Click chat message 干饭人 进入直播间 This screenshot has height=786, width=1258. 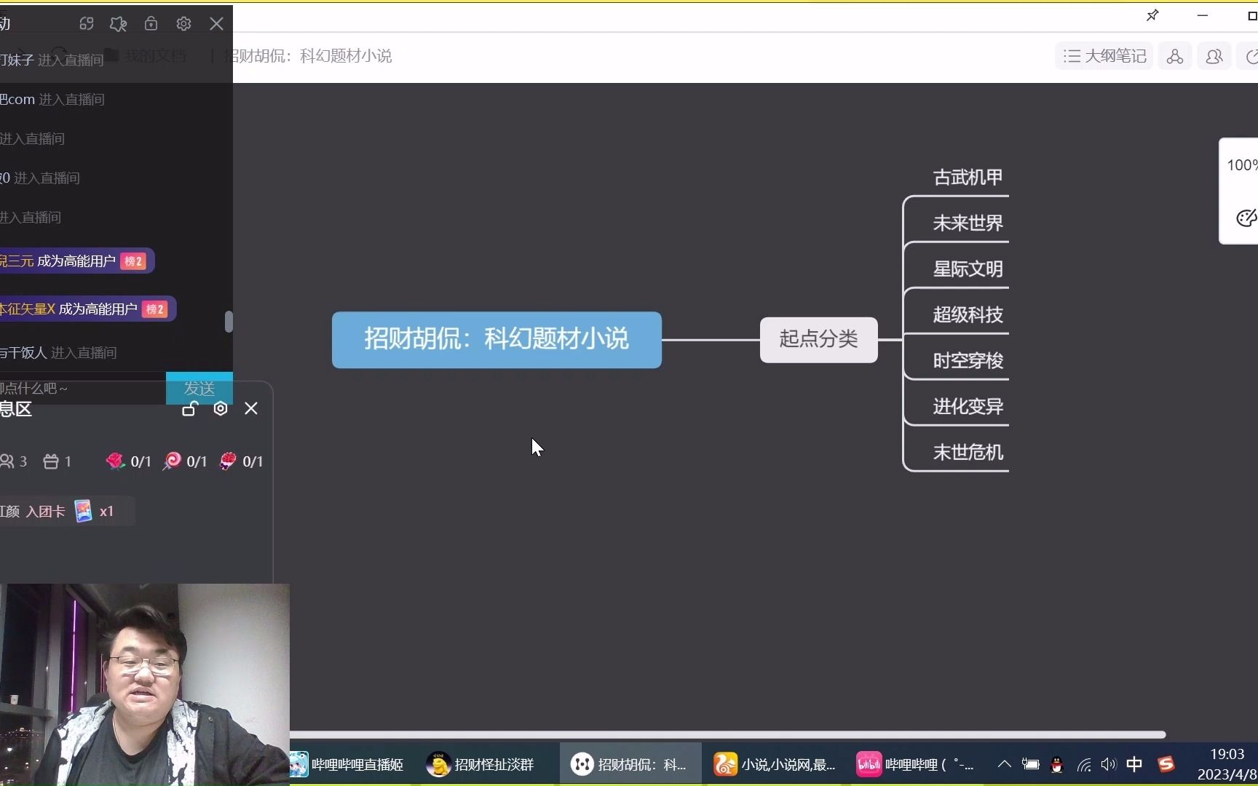(58, 353)
